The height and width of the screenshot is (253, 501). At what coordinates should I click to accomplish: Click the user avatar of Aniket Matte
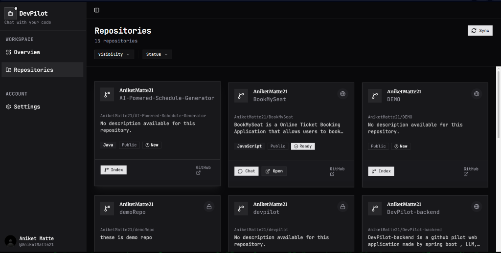click(x=11, y=241)
